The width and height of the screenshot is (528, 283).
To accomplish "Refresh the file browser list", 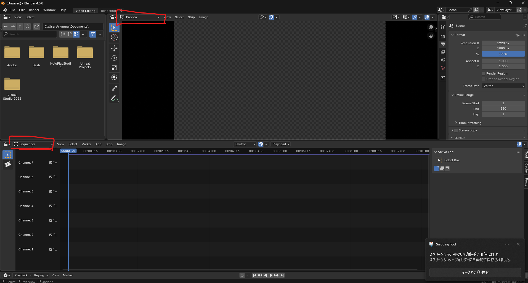I will click(x=27, y=27).
